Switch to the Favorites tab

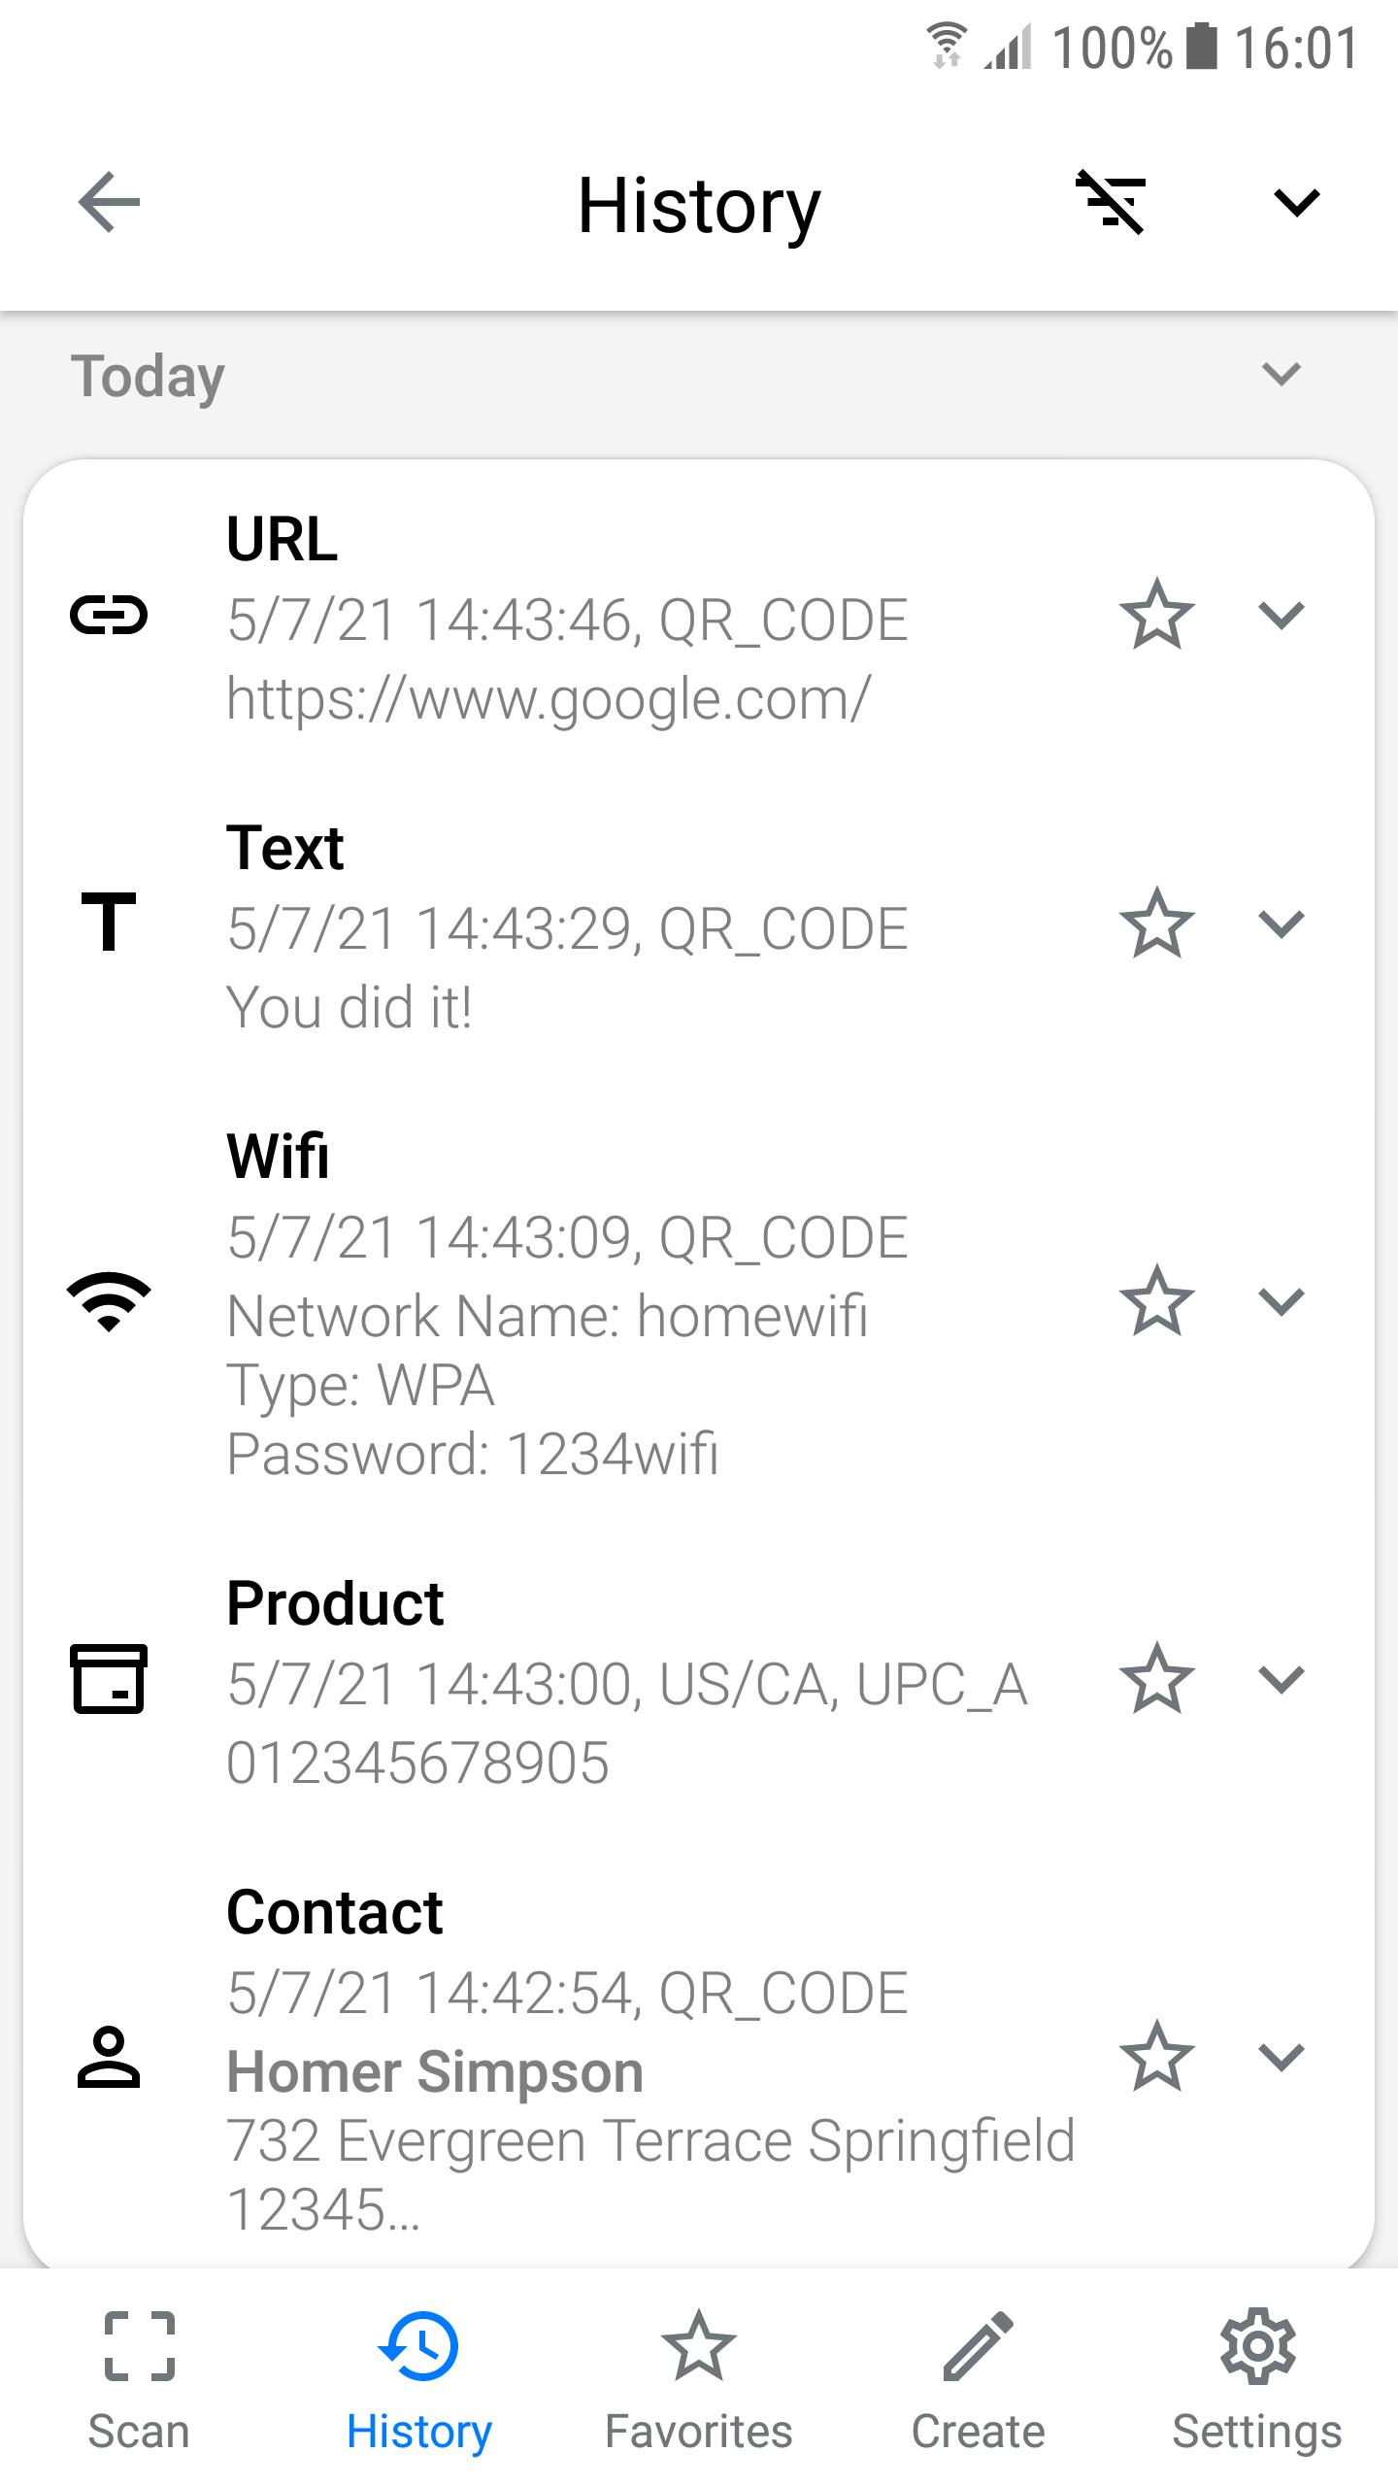(698, 2379)
